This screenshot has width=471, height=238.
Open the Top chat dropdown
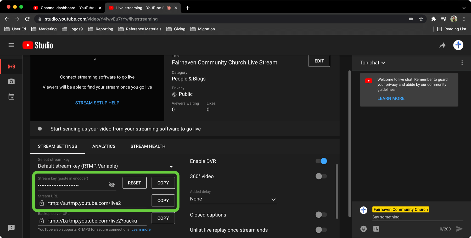pyautogui.click(x=372, y=63)
